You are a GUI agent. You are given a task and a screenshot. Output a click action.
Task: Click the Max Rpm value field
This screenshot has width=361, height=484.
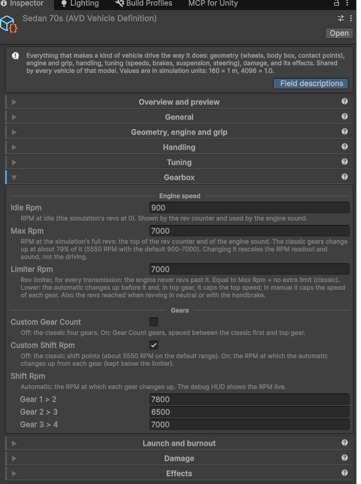tap(249, 231)
